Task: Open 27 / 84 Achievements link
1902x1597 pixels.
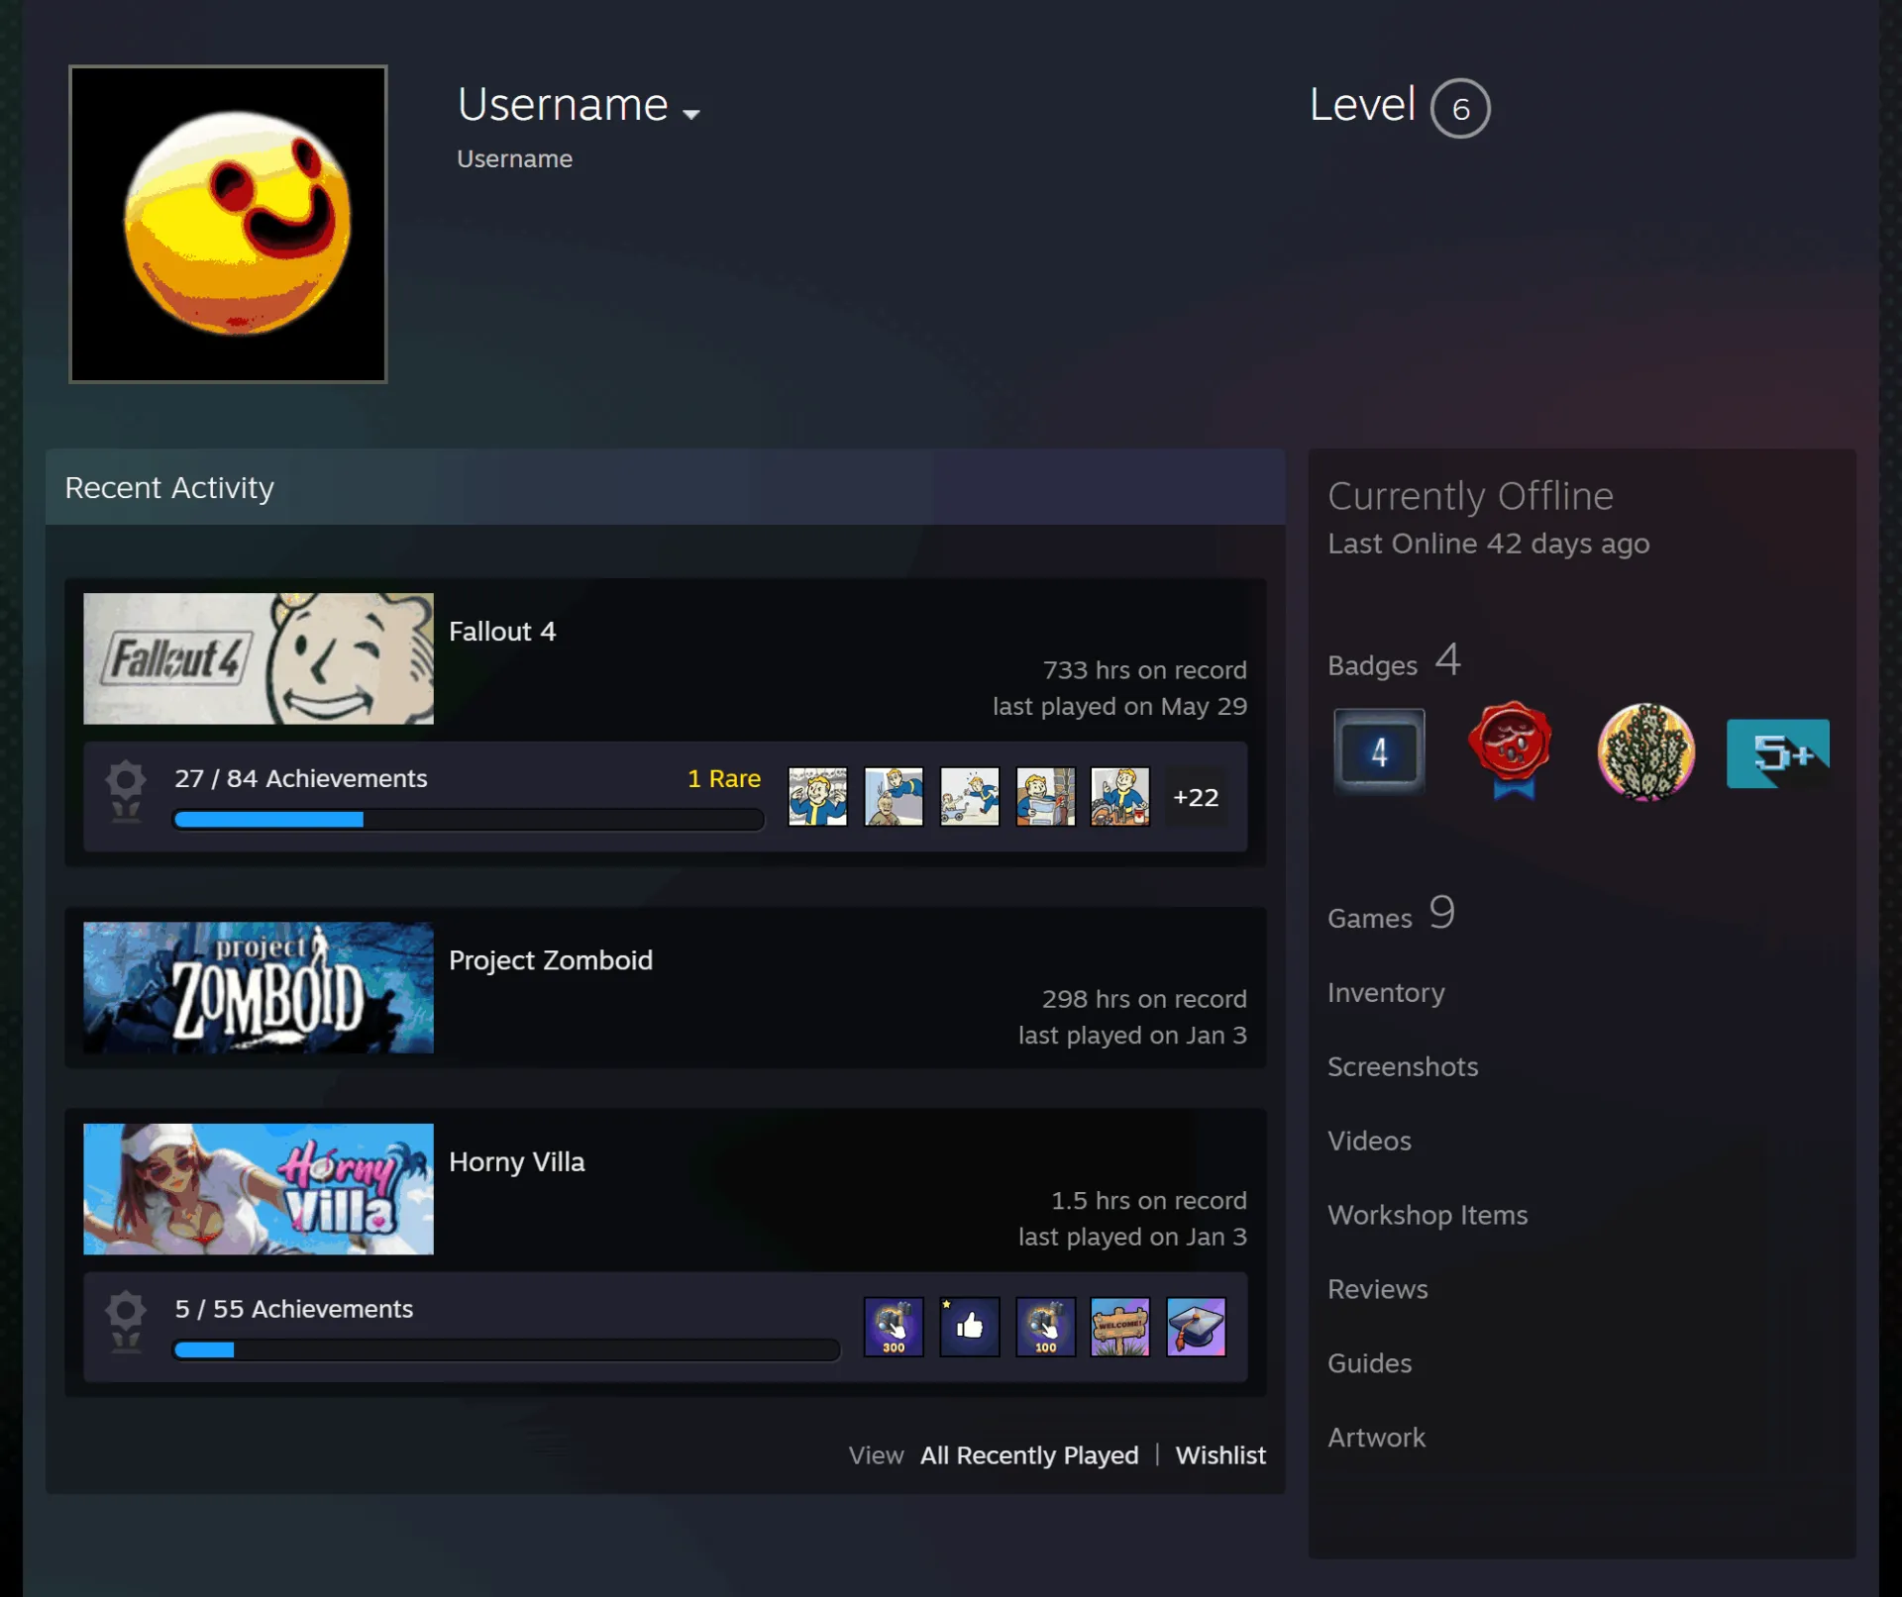Action: pyautogui.click(x=301, y=778)
